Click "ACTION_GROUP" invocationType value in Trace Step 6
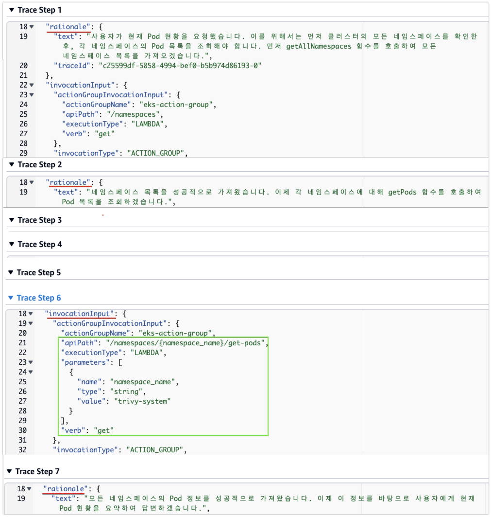Viewport: 491px width, 517px height. (154, 450)
